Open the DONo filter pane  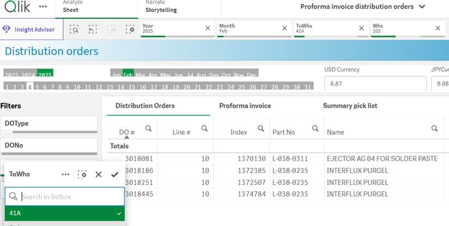pos(48,145)
